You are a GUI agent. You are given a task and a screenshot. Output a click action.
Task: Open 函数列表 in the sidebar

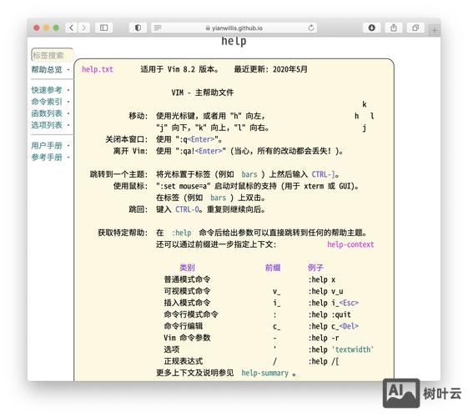click(x=47, y=113)
